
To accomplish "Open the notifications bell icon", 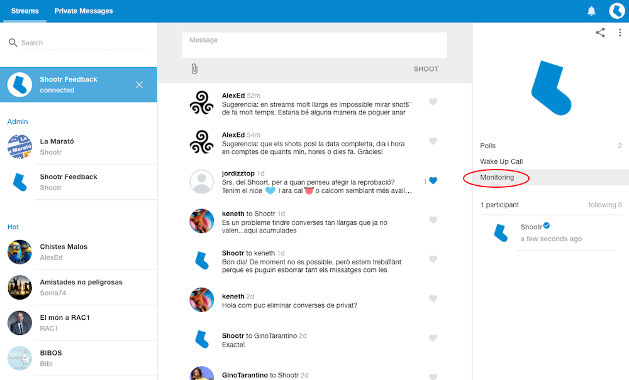I will [591, 11].
